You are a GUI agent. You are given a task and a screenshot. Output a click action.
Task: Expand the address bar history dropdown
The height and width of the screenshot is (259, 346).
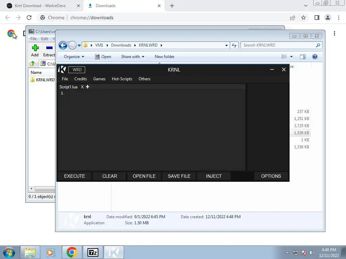226,46
